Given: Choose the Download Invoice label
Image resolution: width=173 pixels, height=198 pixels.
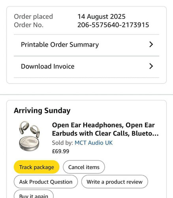Looking at the screenshot, I should [x=48, y=66].
